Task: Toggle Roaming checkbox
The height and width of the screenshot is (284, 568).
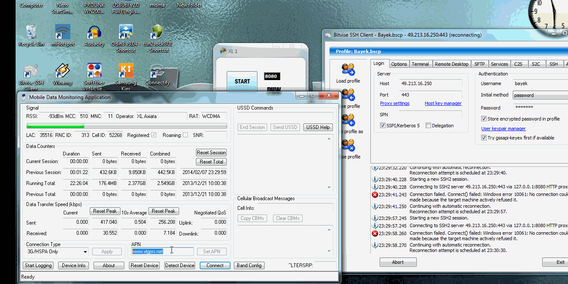Action: tap(185, 135)
